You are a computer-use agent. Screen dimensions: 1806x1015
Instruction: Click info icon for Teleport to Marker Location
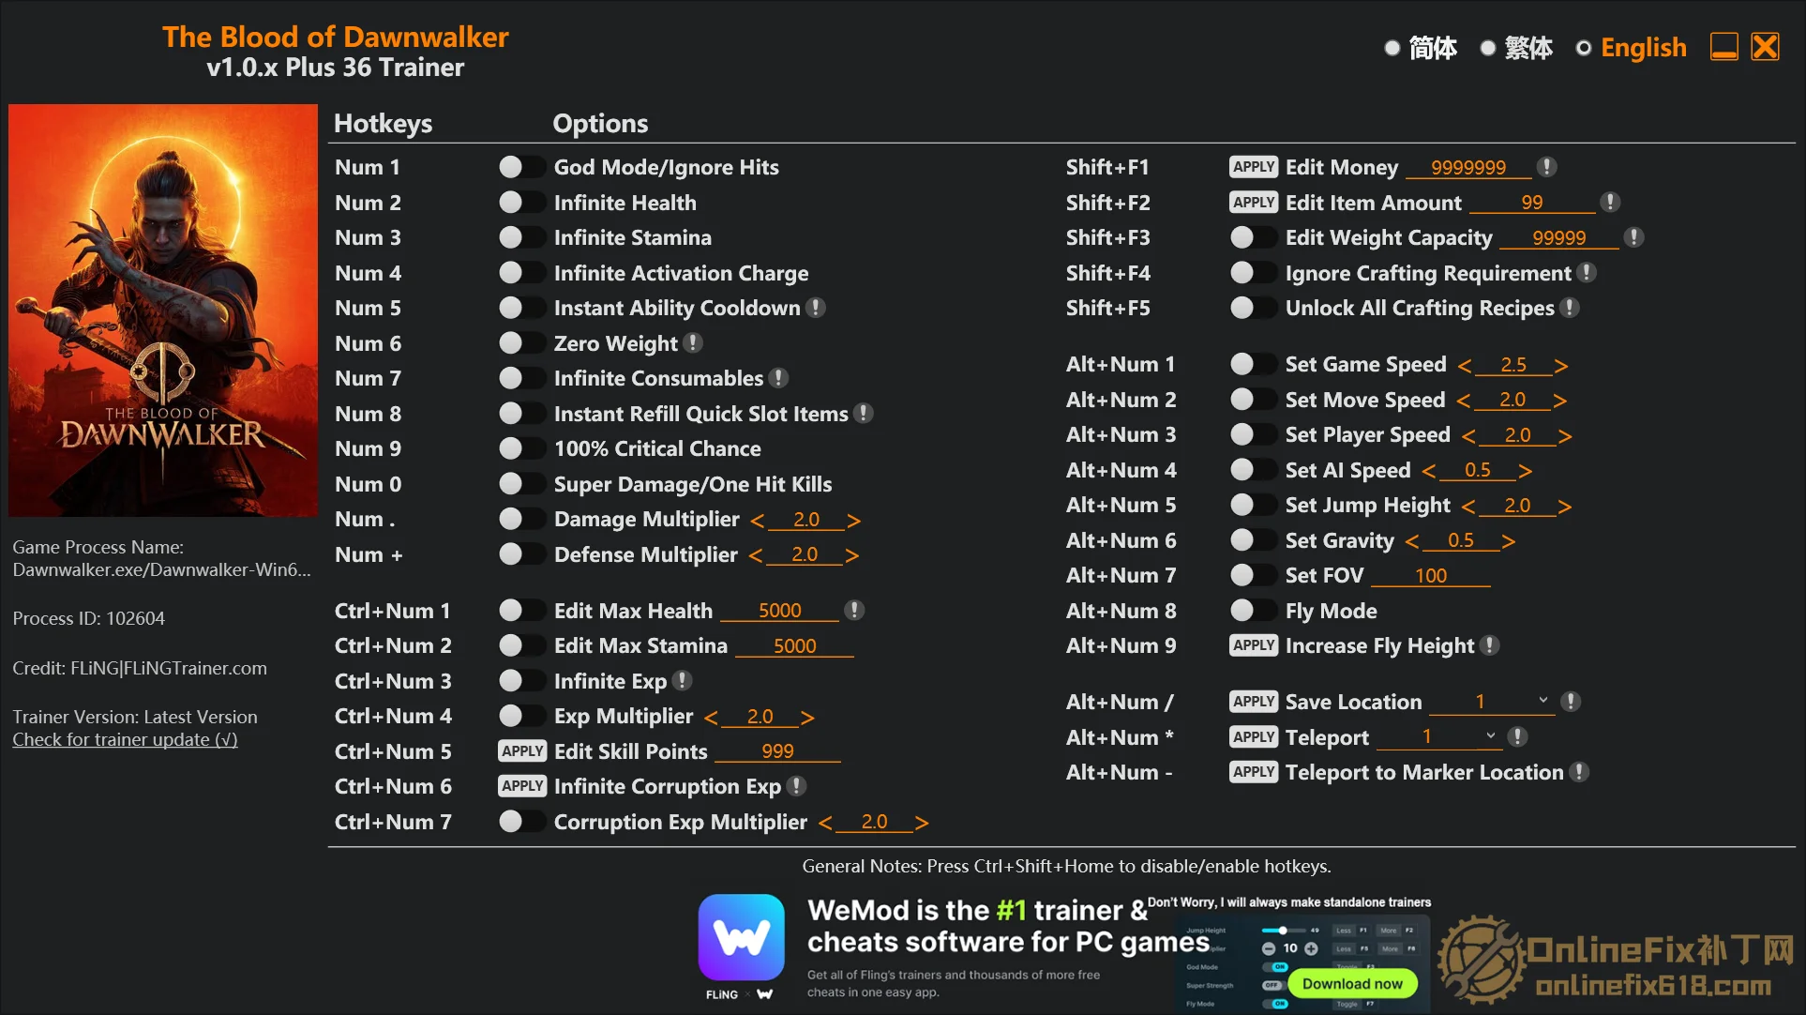click(x=1579, y=772)
